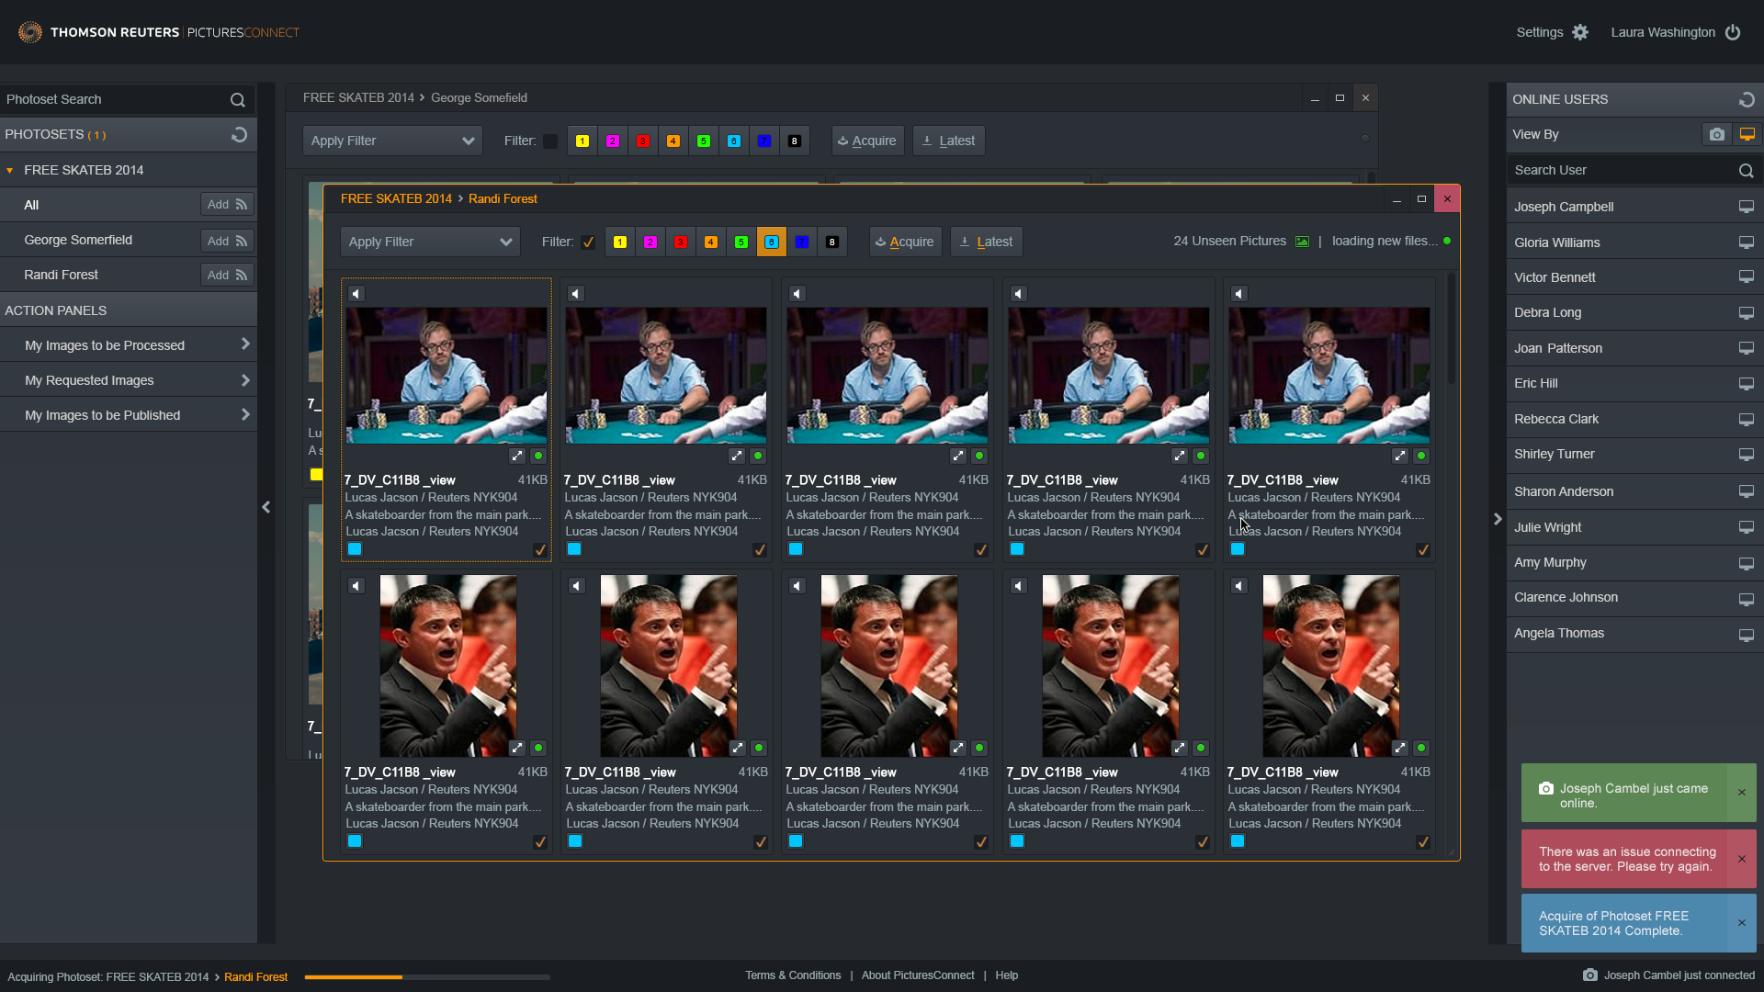Screen dimensions: 1764x992
Task: Toggle Filter checkbox in George Somefield window
Action: pos(550,141)
